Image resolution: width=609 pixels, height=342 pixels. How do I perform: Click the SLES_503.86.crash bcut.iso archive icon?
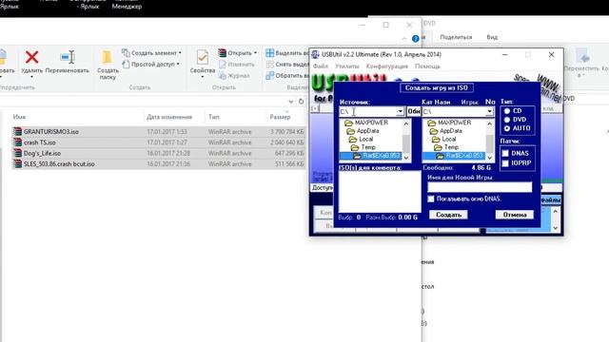coord(17,164)
